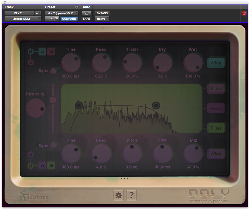Solo the analog delay with the top S button
Screen dimensions: 250x210
tap(31, 62)
